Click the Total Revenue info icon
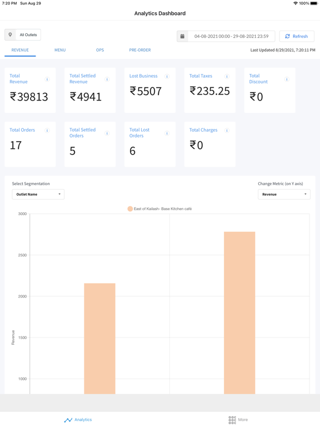 click(x=47, y=80)
